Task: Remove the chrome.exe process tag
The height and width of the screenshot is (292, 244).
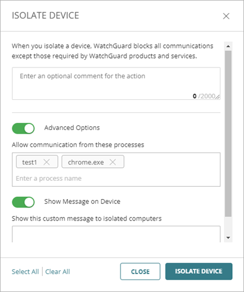Action: 113,162
